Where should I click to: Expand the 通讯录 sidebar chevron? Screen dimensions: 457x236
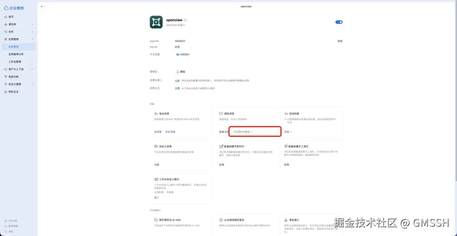[x=32, y=25]
